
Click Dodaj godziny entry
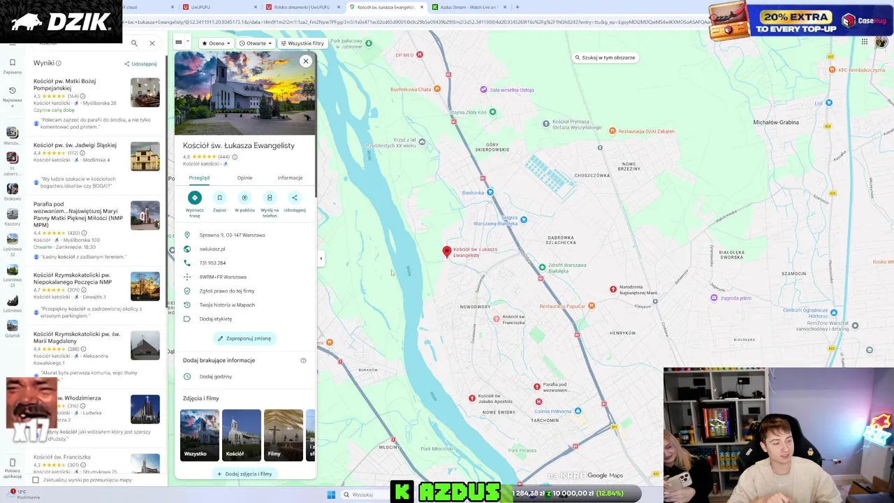[215, 377]
